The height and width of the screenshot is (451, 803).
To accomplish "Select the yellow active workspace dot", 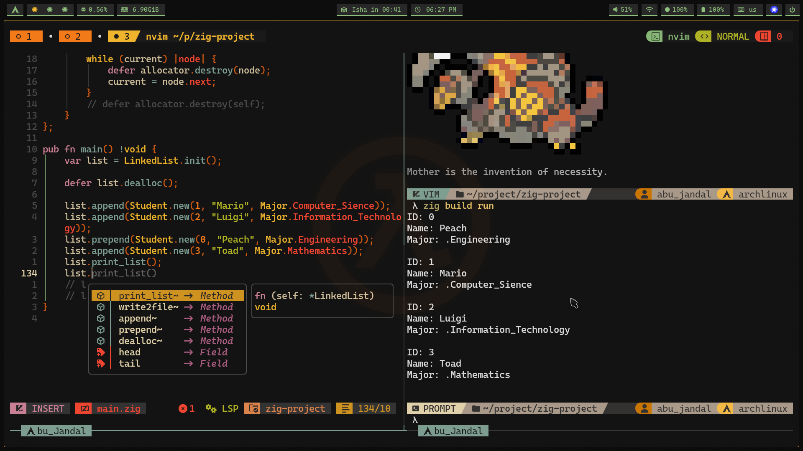I will [35, 10].
